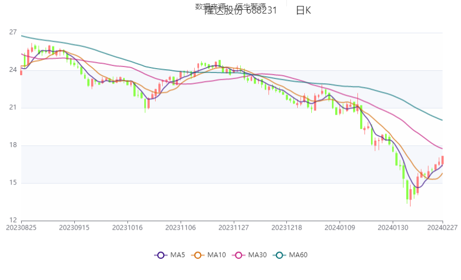Toggle the MA10 orange legend circle marker
The image size is (461, 280).
198,255
